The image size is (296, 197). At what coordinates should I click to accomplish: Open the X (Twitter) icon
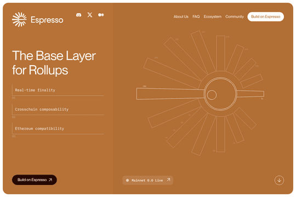90,15
